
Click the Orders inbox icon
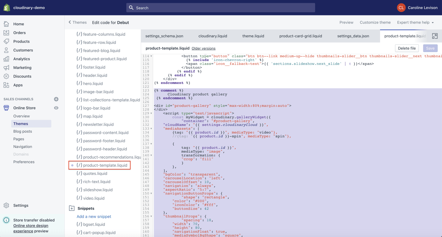(x=6, y=33)
